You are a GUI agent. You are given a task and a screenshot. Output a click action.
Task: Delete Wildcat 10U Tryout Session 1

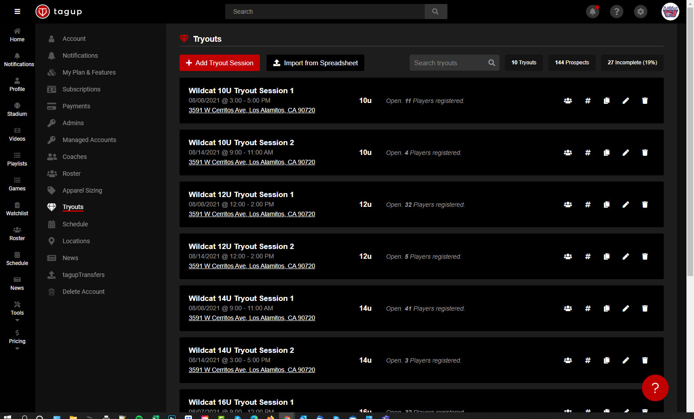tap(645, 101)
